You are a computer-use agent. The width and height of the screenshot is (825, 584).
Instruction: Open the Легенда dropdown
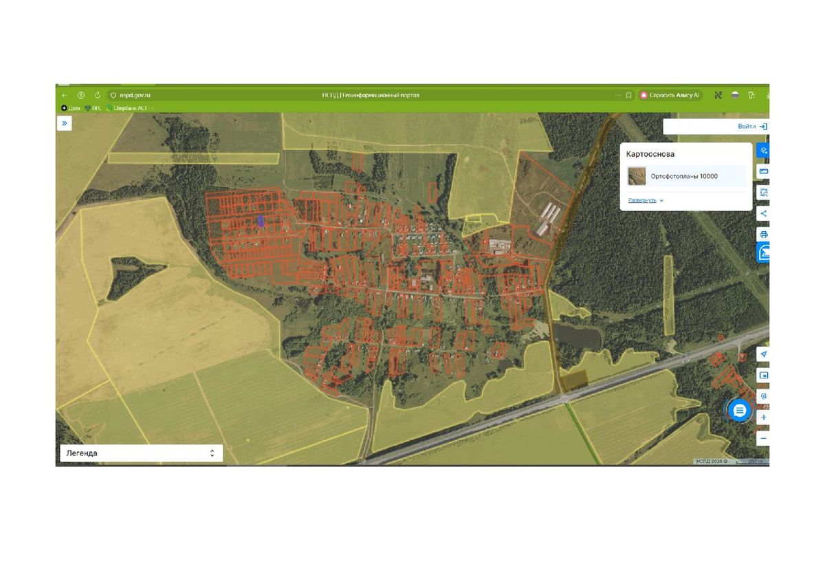(140, 453)
